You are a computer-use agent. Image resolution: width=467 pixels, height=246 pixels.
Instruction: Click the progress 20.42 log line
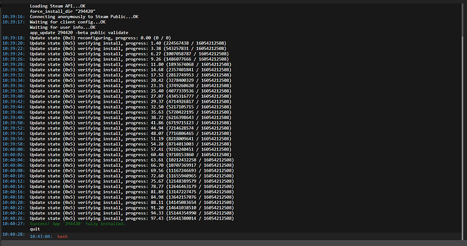[x=131, y=80]
